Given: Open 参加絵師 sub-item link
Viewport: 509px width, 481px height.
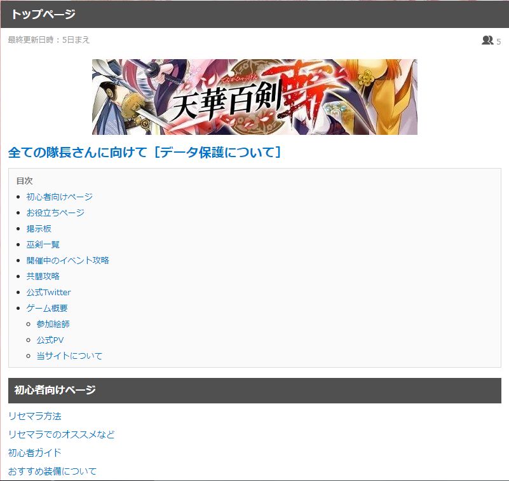Looking at the screenshot, I should [53, 324].
